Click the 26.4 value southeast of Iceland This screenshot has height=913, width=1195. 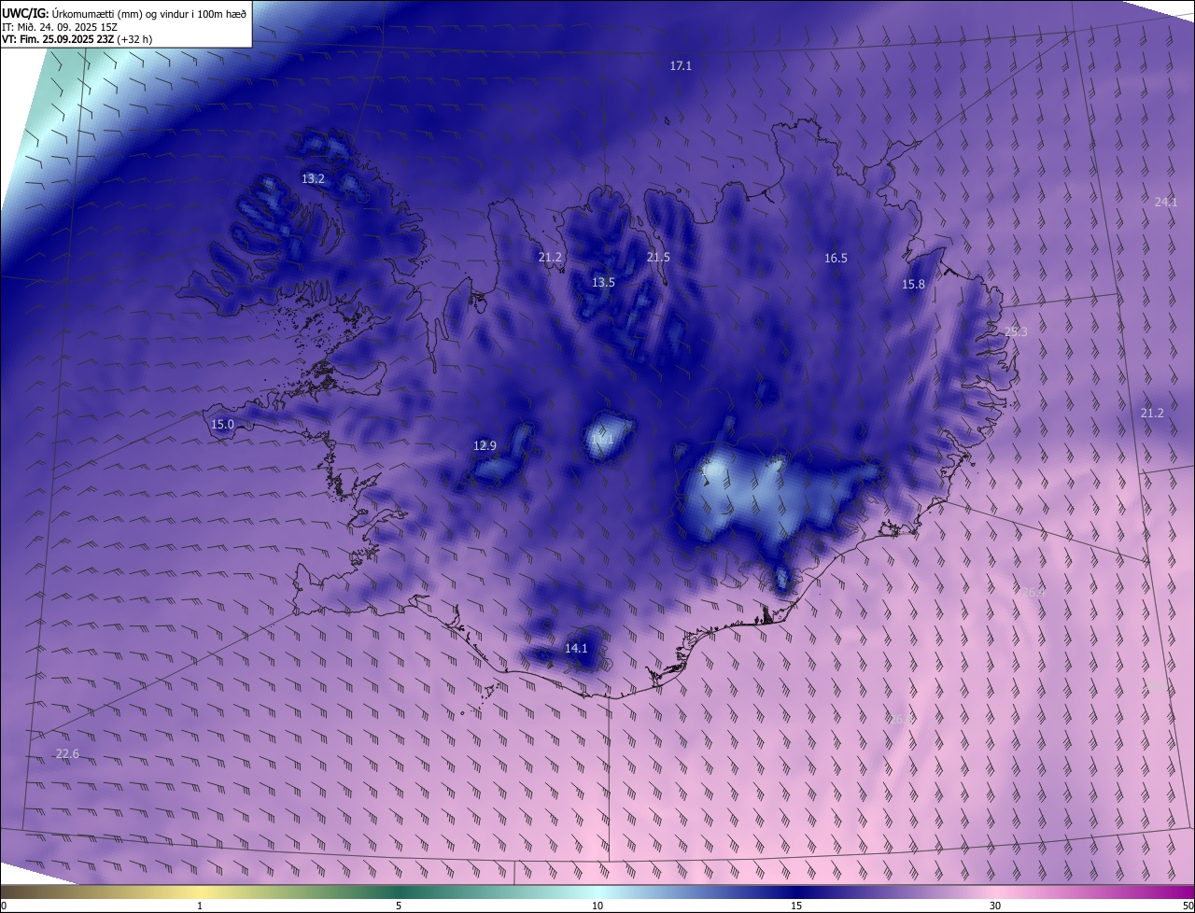(x=1033, y=592)
